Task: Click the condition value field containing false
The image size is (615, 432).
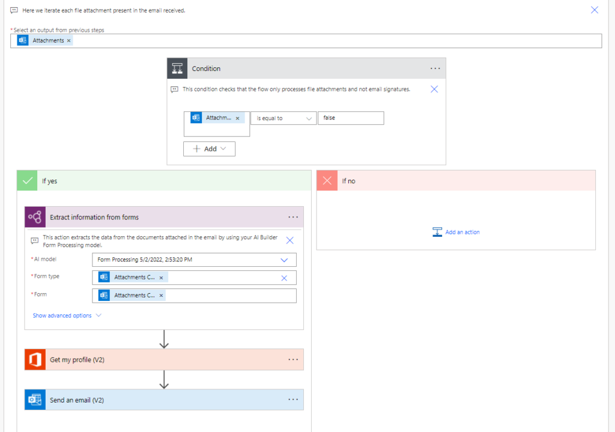Action: [x=350, y=118]
